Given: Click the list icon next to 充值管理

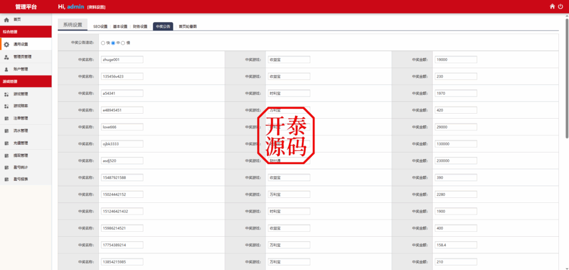Looking at the screenshot, I should (6, 143).
